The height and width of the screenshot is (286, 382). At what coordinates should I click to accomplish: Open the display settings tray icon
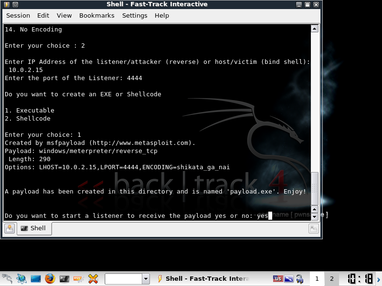[x=289, y=278]
